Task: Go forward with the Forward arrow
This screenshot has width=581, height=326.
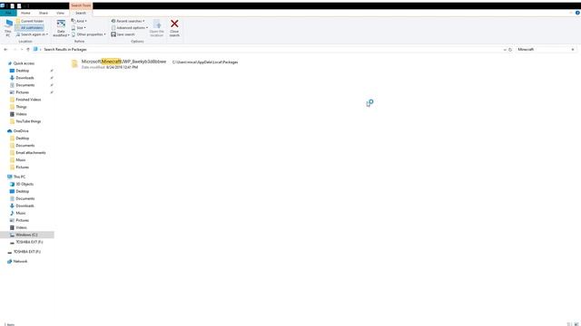Action: pos(15,49)
